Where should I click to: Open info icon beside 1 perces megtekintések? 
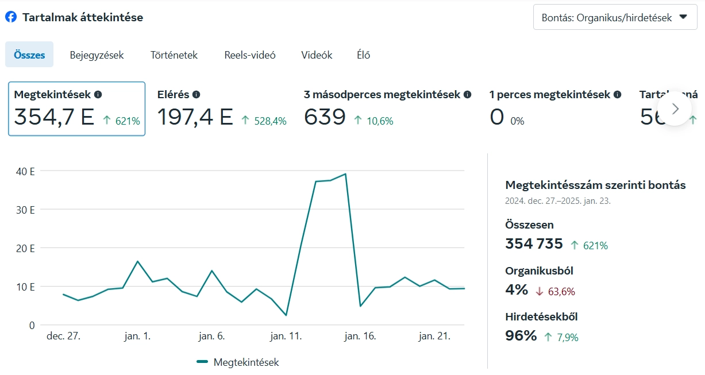(x=618, y=95)
